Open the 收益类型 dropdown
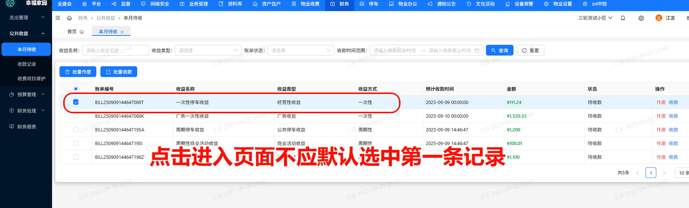 click(208, 50)
